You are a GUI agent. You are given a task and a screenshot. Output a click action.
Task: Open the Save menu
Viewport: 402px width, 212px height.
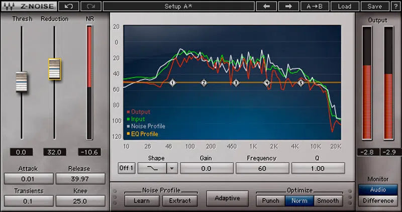(374, 7)
